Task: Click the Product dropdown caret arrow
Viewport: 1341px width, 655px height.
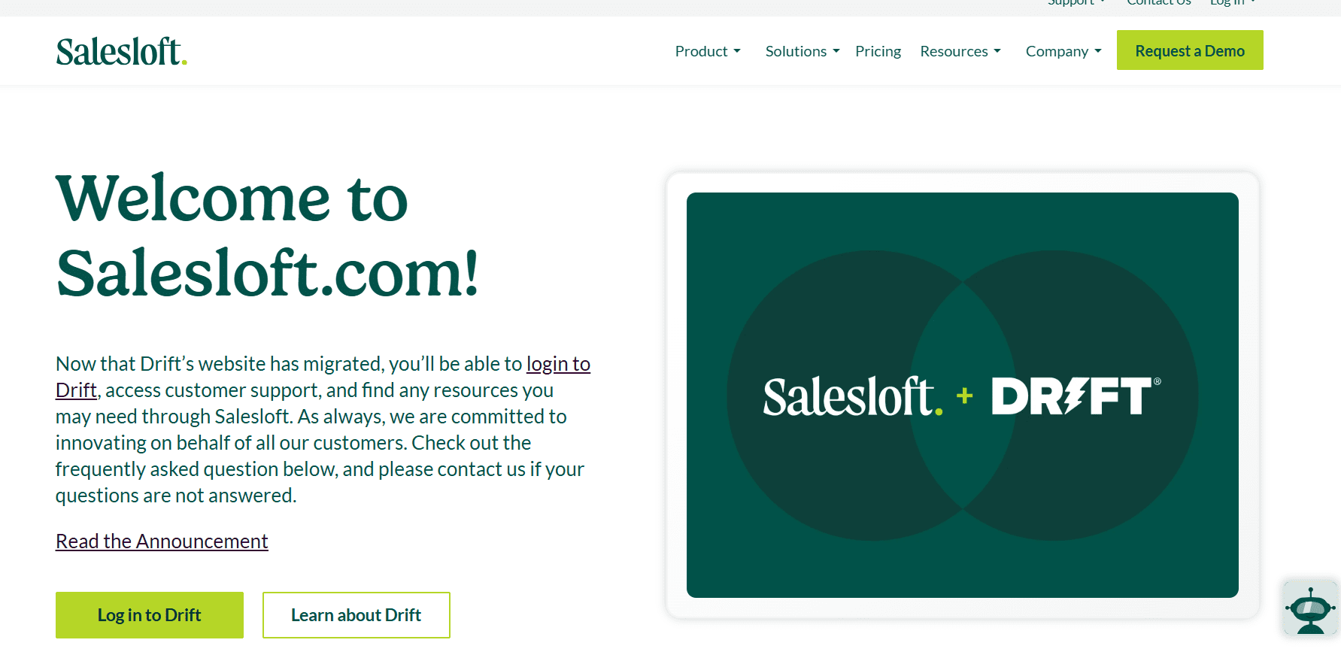Action: pyautogui.click(x=737, y=51)
